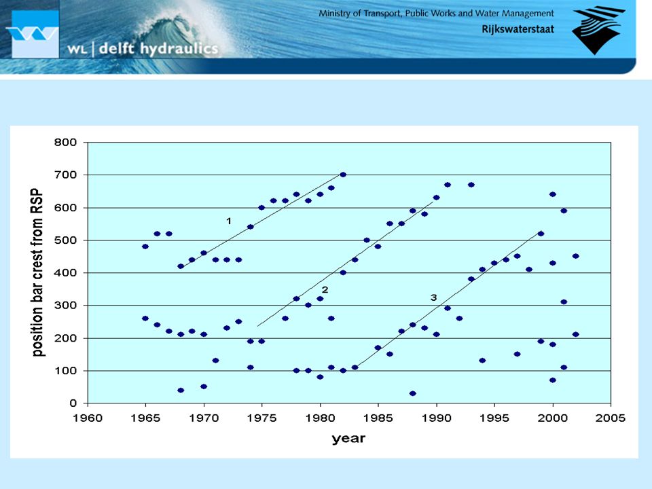The image size is (652, 489).
Task: Click the x-axis label 1980
Action: point(320,418)
